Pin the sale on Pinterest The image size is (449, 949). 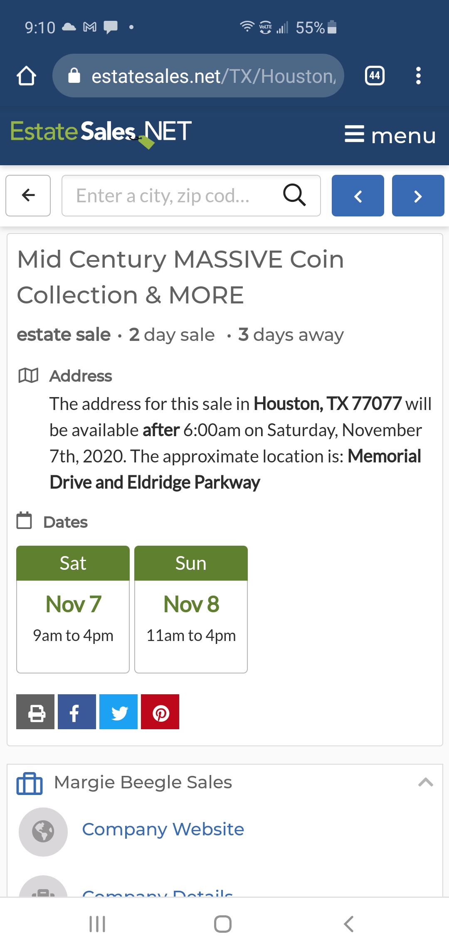pos(160,712)
